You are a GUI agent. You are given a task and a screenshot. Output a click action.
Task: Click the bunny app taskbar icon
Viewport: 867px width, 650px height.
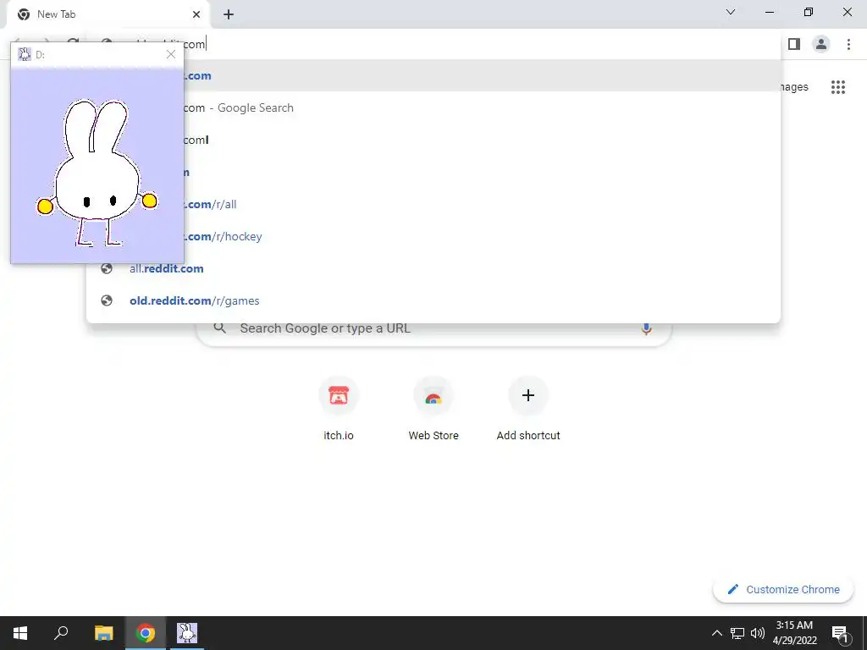point(187,633)
